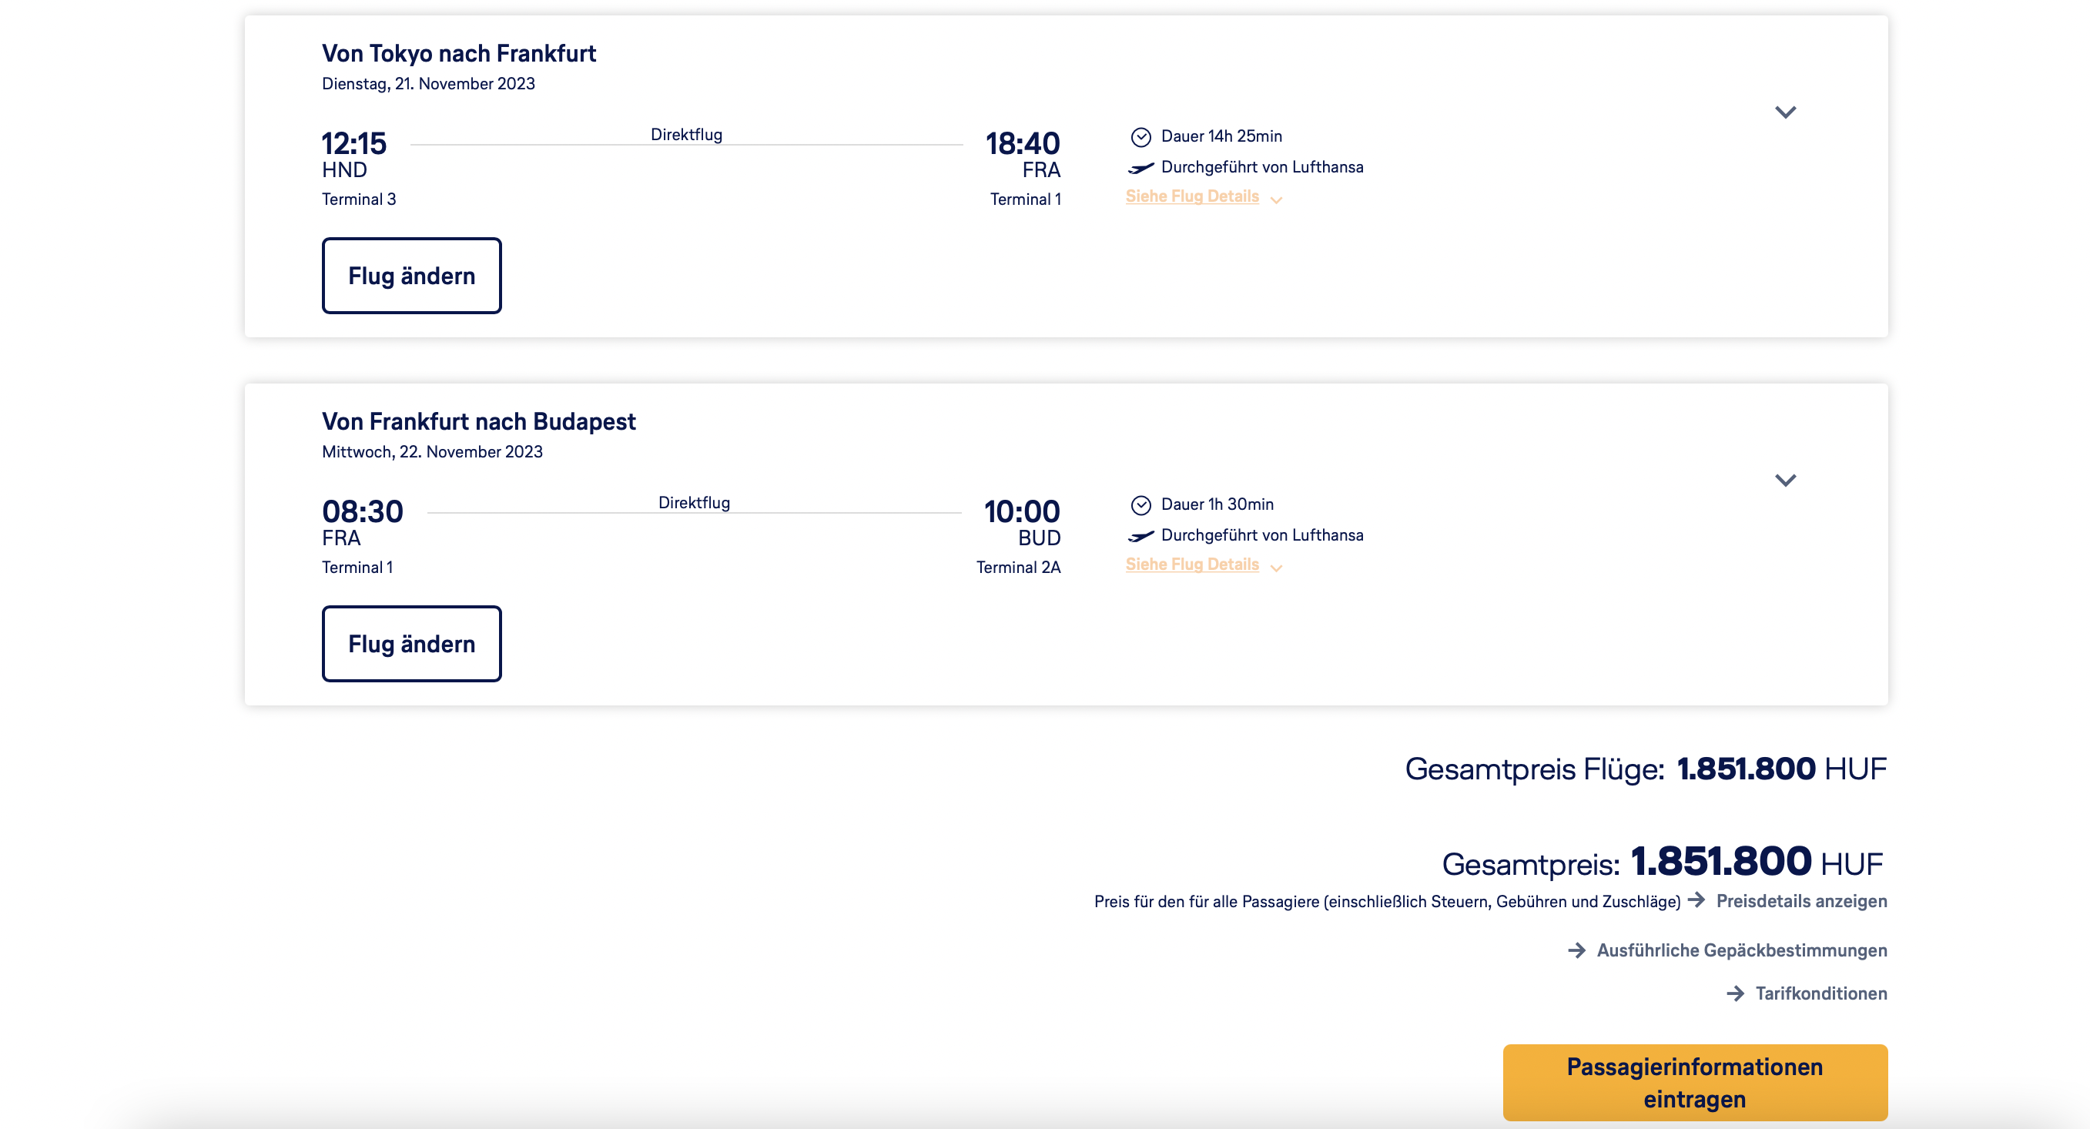2090x1129 pixels.
Task: Click the arrow icon next to Preisdetails anzeigen
Action: click(x=1696, y=900)
